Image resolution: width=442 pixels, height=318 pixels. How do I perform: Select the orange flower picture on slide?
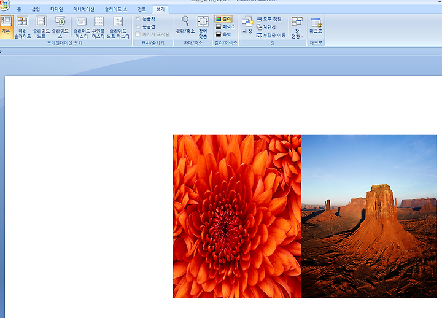[x=237, y=216]
